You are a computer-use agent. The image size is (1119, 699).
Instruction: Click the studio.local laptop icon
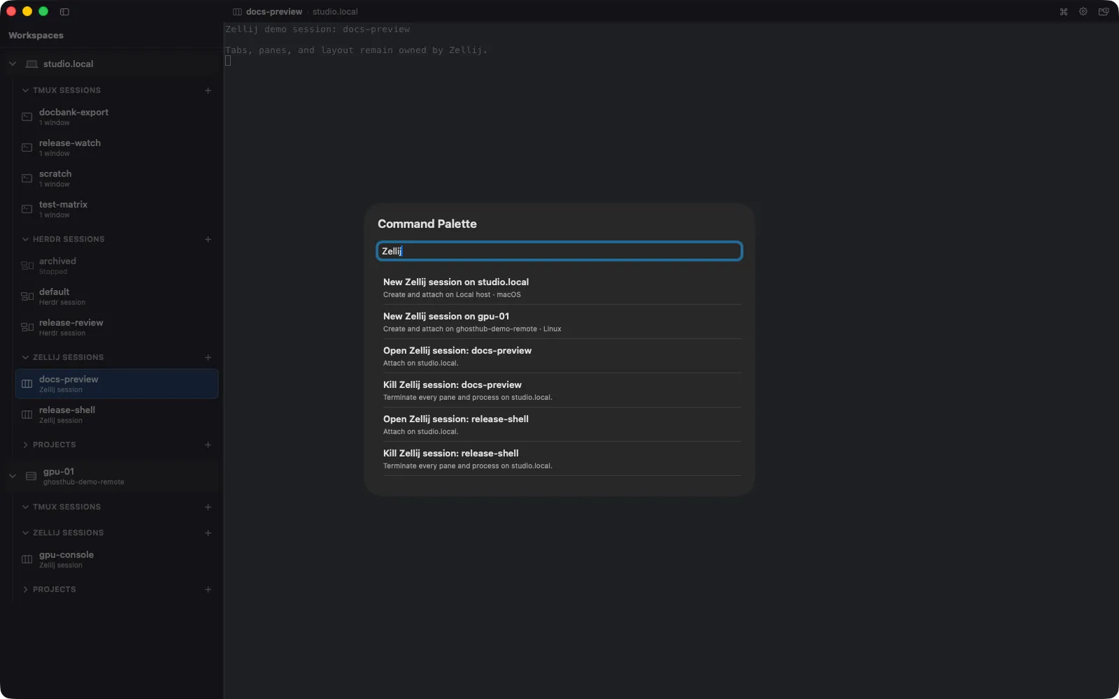[x=31, y=64]
